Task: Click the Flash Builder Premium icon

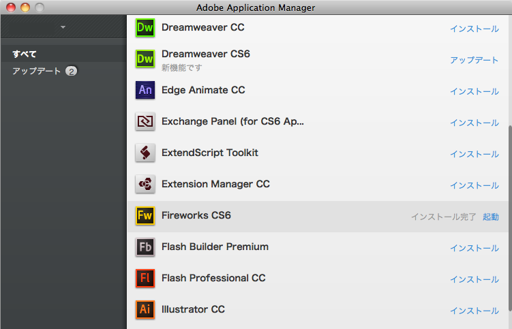Action: pos(145,247)
